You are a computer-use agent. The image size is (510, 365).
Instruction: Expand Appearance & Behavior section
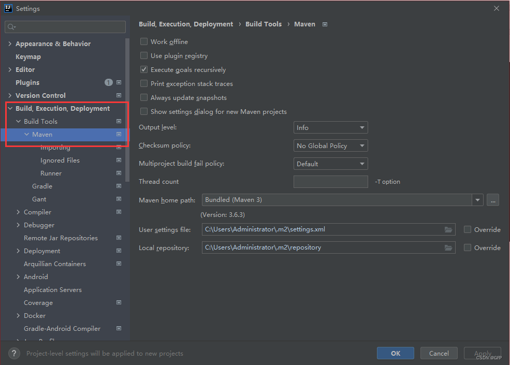click(x=10, y=43)
